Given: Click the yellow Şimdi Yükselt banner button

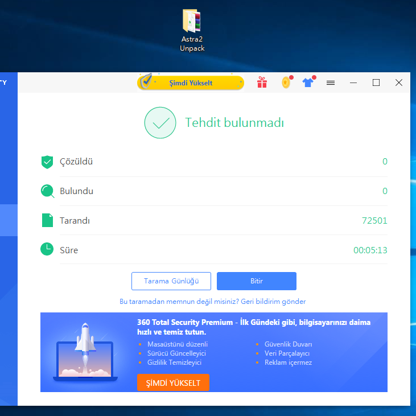Looking at the screenshot, I should point(191,83).
